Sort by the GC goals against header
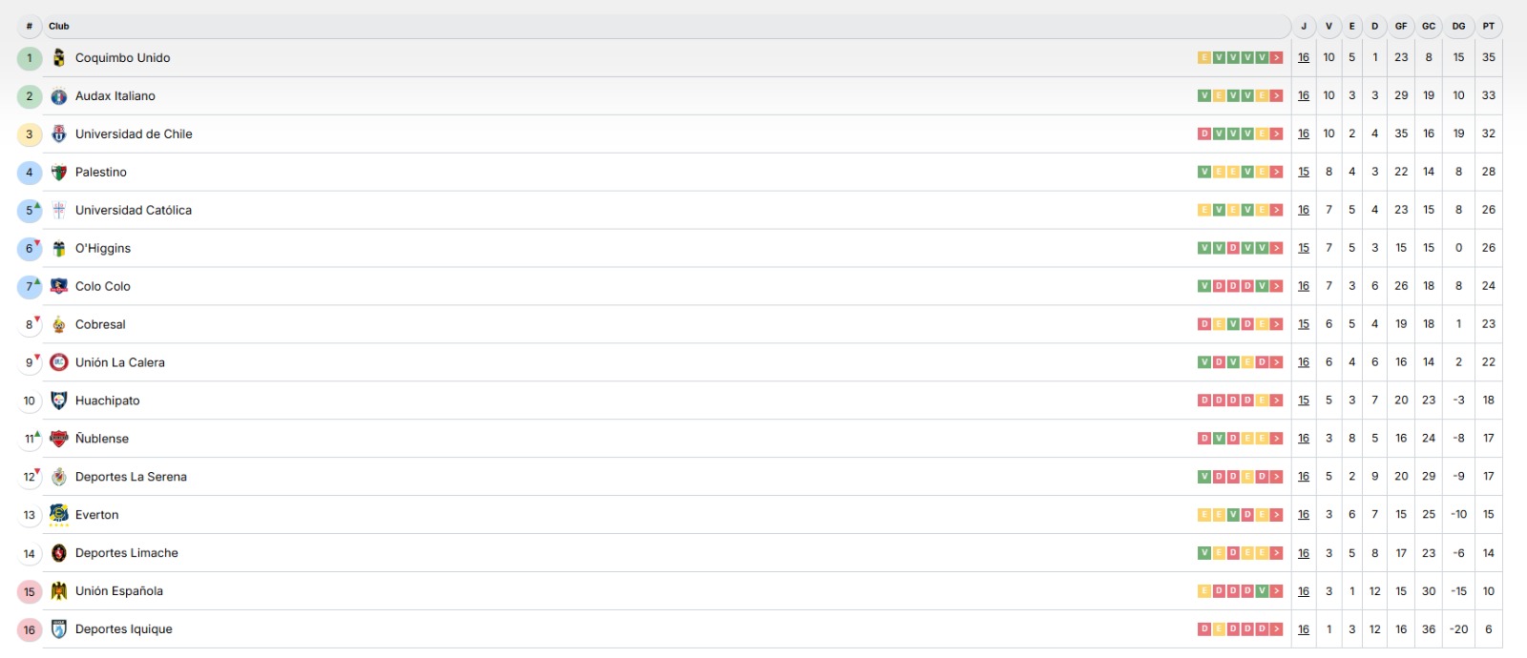The image size is (1527, 658). tap(1429, 26)
